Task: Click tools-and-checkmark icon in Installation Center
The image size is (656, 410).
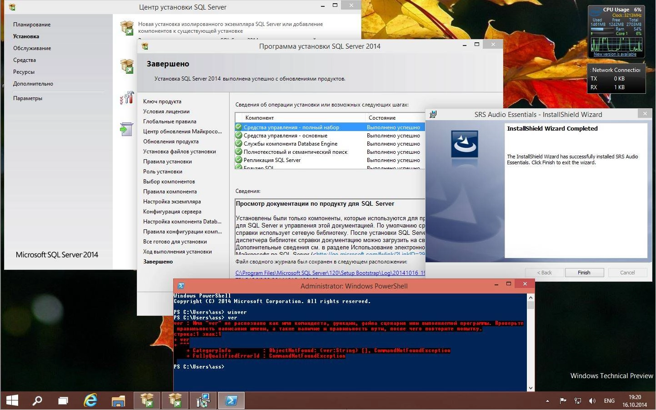Action: (127, 97)
